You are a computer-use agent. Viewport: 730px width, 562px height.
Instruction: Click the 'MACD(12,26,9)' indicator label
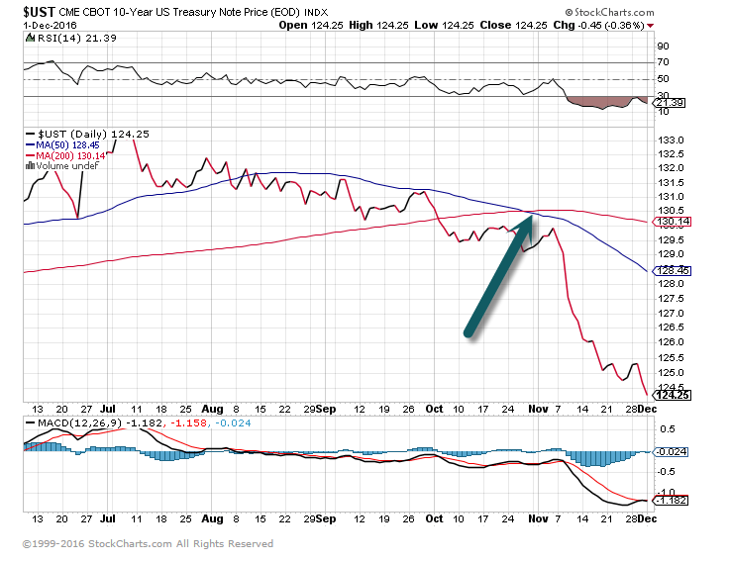click(79, 422)
